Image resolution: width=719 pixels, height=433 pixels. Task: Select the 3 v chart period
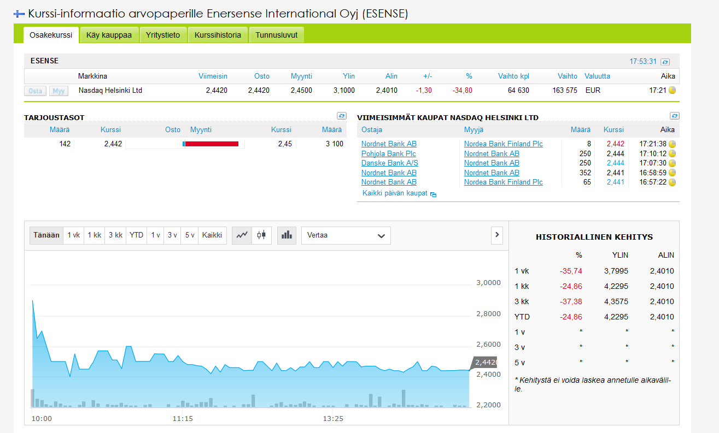[172, 235]
